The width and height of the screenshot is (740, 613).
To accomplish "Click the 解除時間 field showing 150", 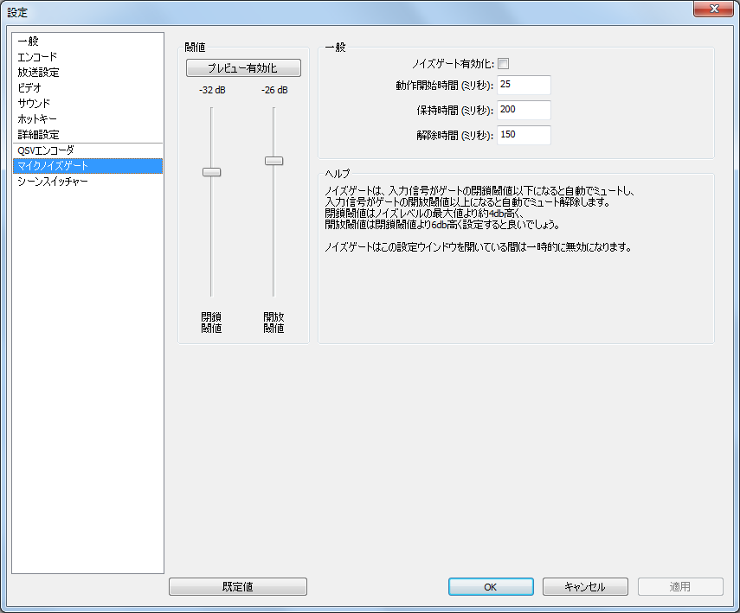I will click(x=524, y=135).
